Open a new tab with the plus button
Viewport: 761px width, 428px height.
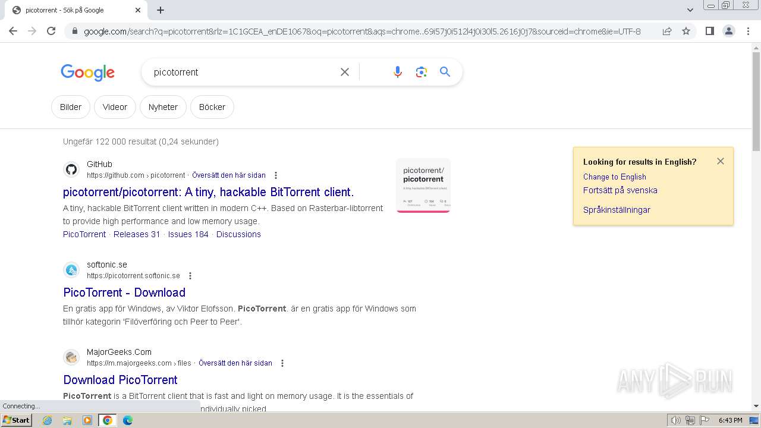tap(161, 10)
